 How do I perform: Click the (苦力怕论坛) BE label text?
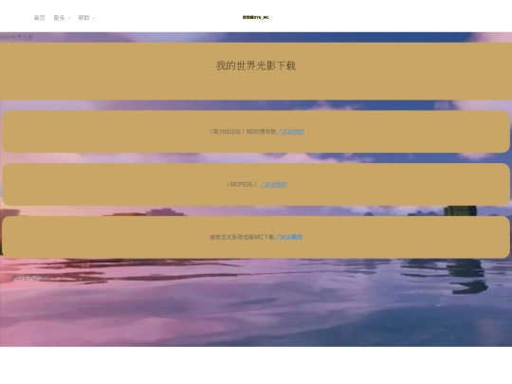coord(242,132)
